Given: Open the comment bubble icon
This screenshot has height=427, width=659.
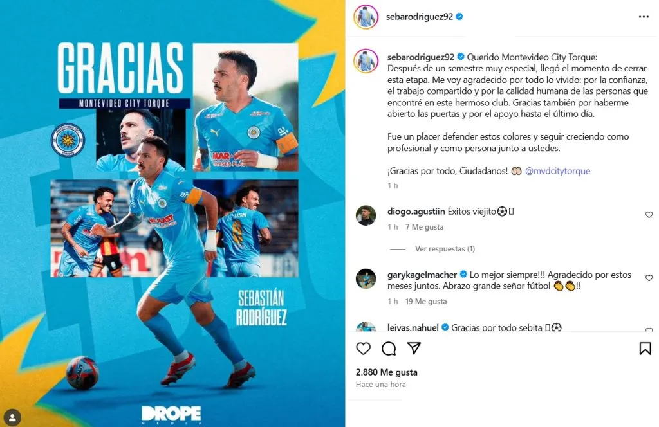Looking at the screenshot, I should click(389, 349).
